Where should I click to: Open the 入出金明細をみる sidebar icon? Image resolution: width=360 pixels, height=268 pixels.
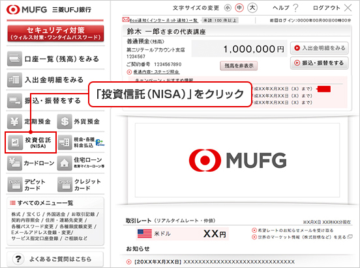[x=14, y=80]
